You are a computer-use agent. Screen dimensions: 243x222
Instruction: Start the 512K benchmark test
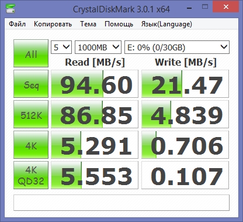[31, 114]
